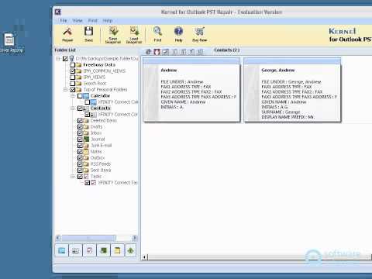
Task: Toggle Top of Personal Folders checkbox
Action: pos(73,90)
